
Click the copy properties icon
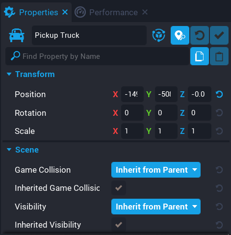point(200,56)
